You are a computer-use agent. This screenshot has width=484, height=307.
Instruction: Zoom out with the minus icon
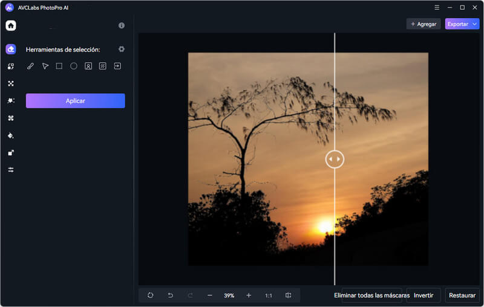[209, 296]
